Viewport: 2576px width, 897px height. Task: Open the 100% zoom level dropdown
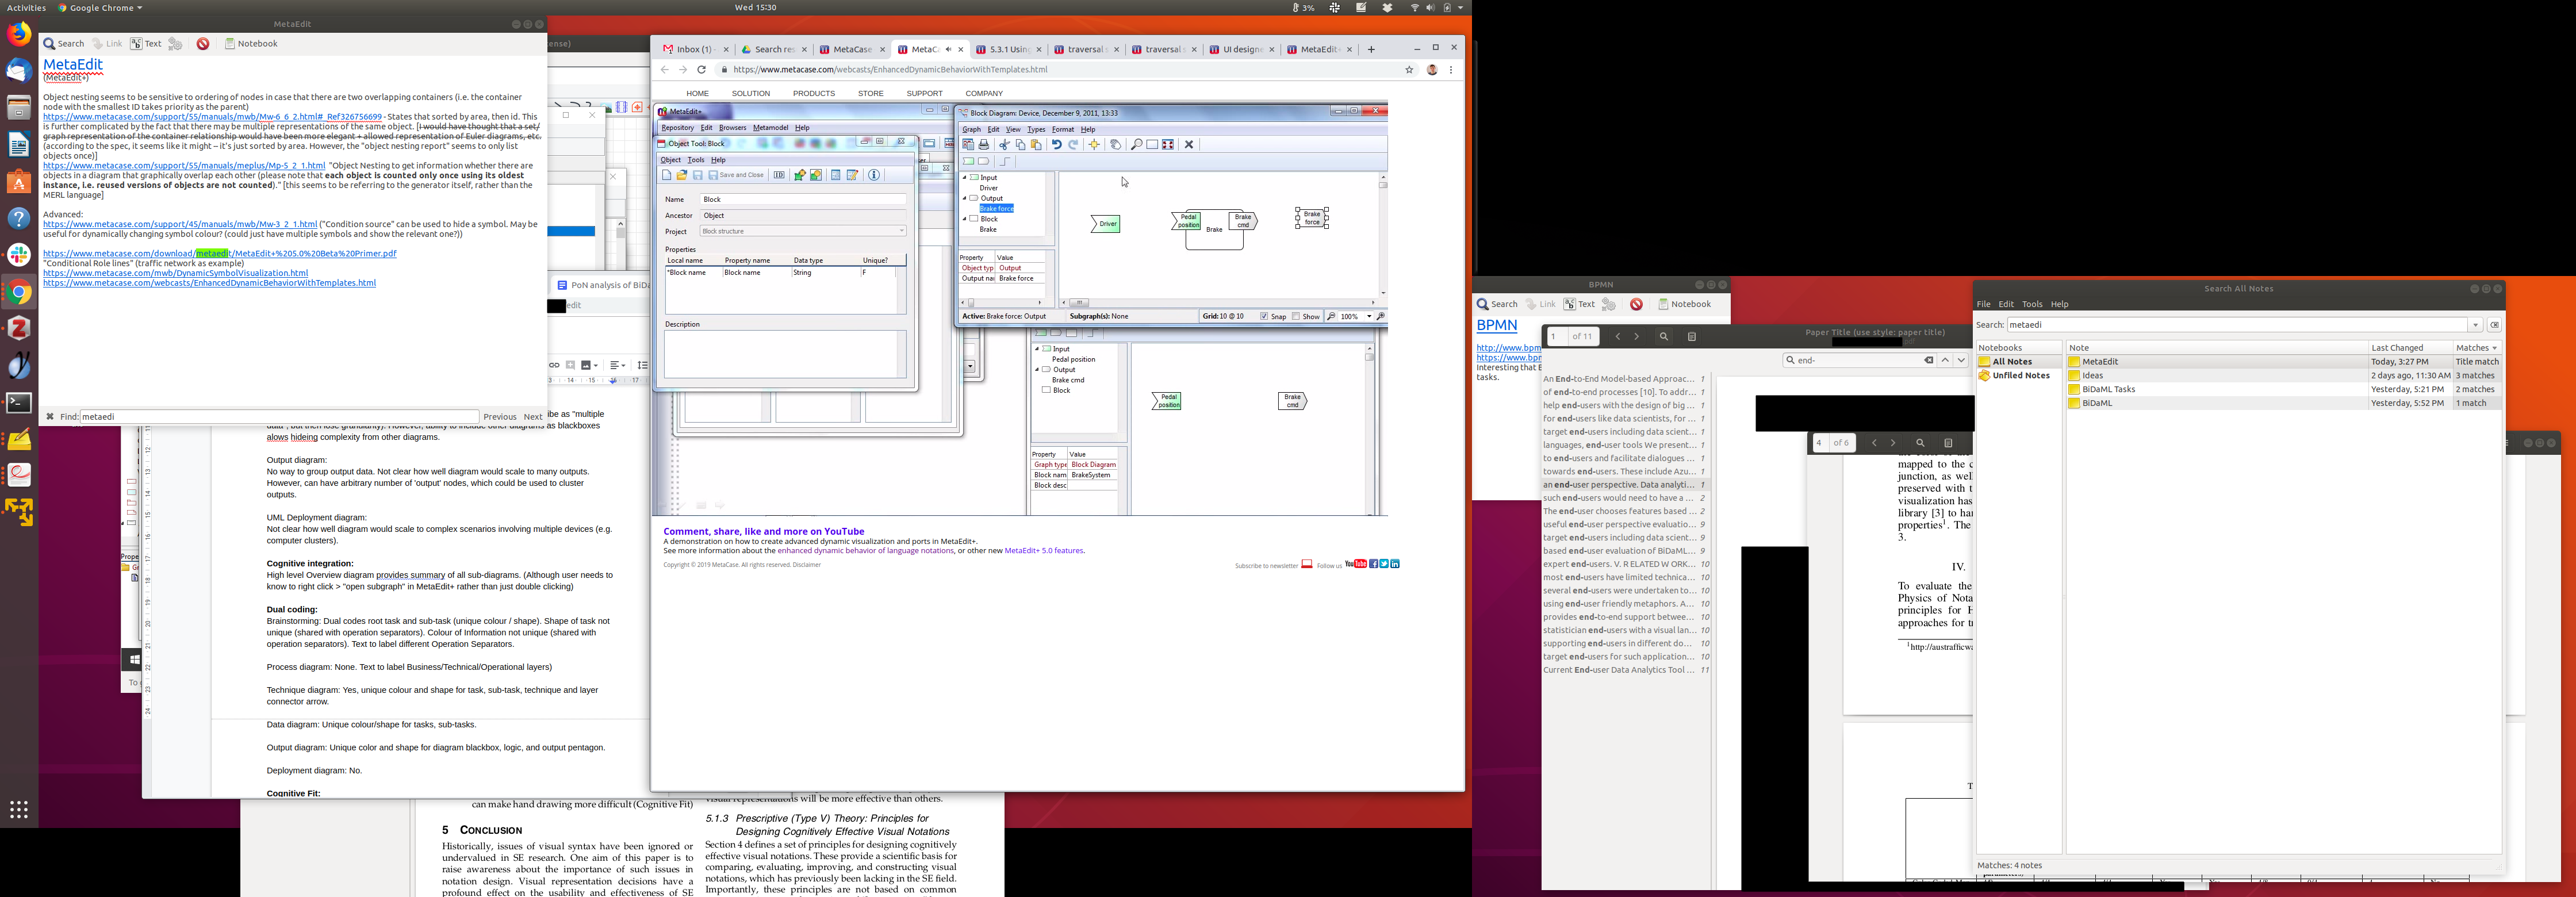tap(1368, 316)
